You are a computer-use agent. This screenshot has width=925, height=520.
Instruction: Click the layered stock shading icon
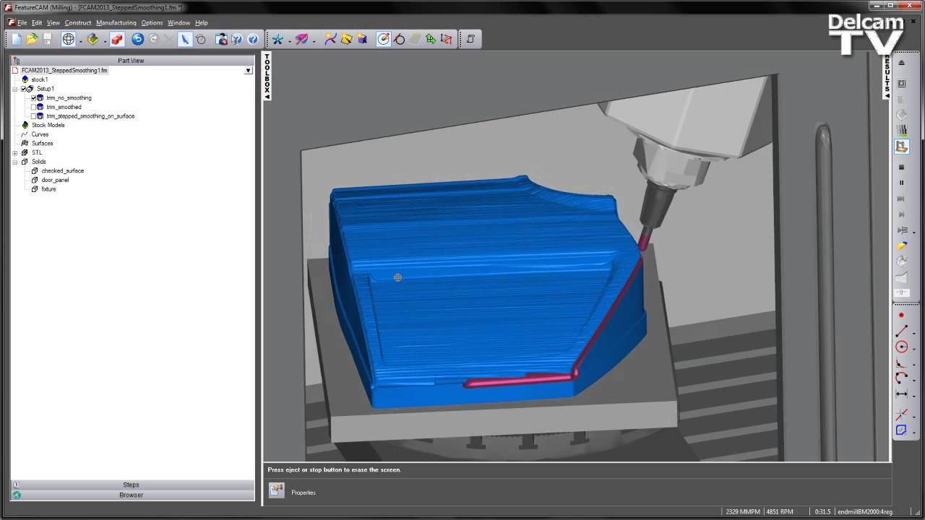point(92,39)
